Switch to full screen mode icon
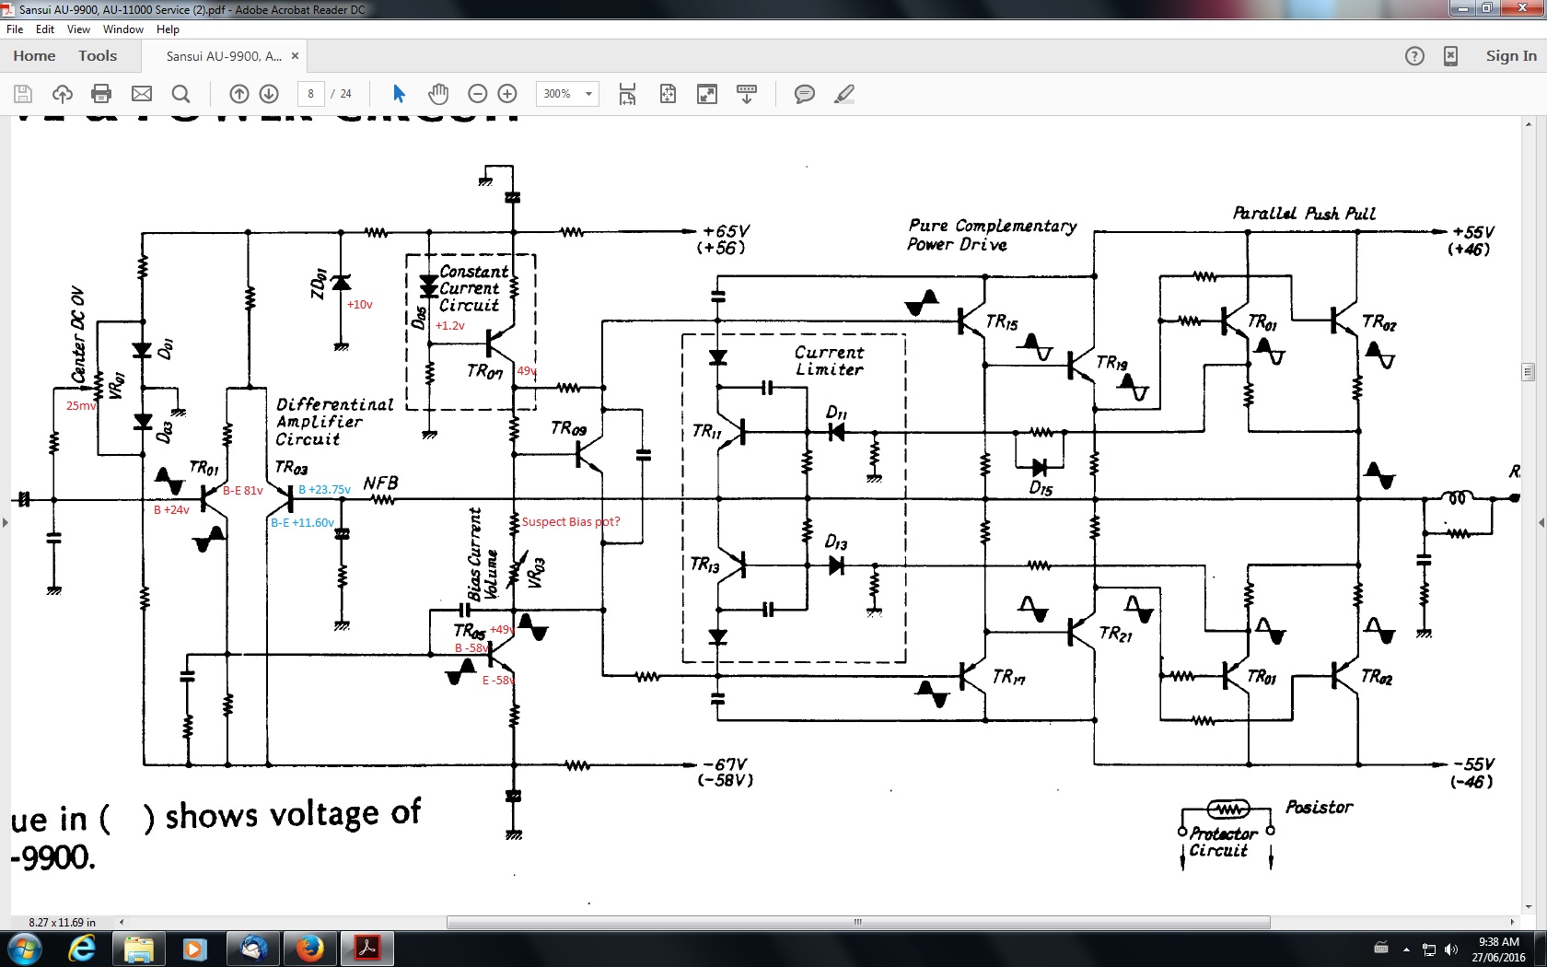The height and width of the screenshot is (967, 1547). 707,94
